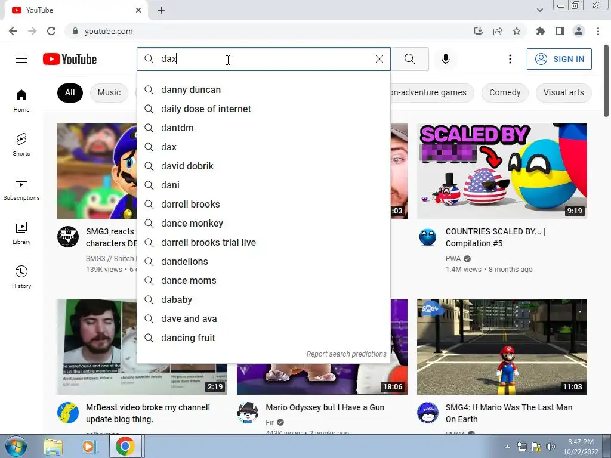Open the SMG3 Snitch channel avatar
This screenshot has height=458, width=611.
68,236
